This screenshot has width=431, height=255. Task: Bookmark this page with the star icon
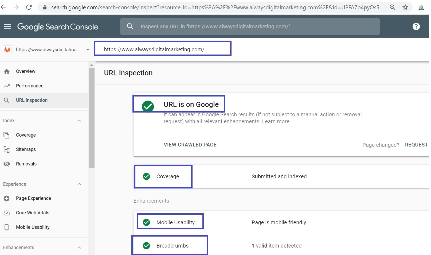pyautogui.click(x=405, y=7)
